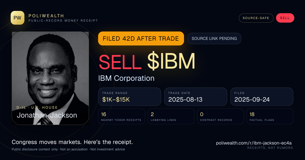Click the D-IL U.S. House label

tap(37, 108)
